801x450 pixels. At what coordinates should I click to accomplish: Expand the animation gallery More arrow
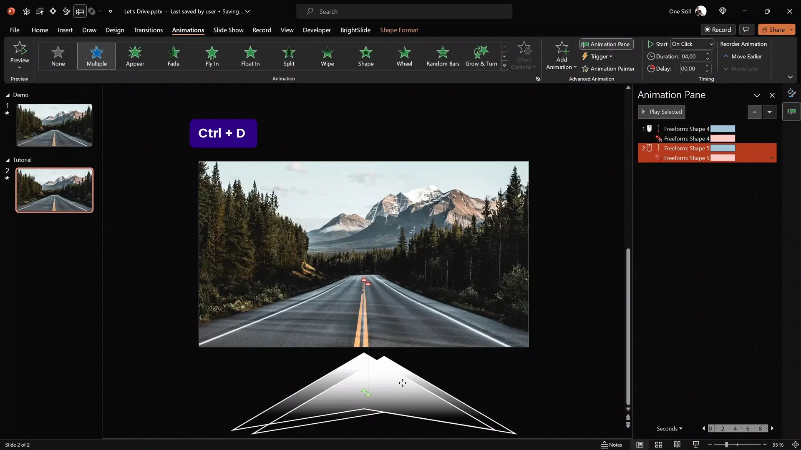pos(504,65)
